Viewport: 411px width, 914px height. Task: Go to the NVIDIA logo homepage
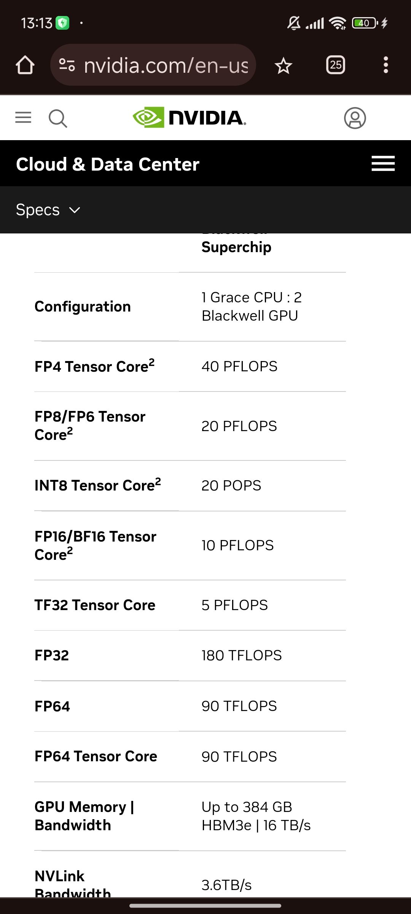[x=190, y=118]
